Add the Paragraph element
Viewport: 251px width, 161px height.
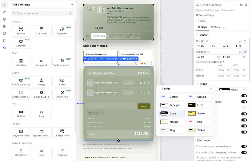click(x=41, y=63)
